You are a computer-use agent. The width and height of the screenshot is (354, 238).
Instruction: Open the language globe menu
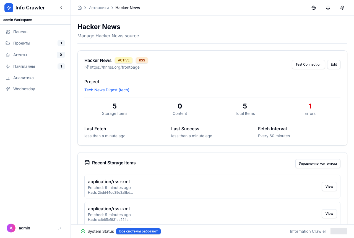(x=314, y=8)
